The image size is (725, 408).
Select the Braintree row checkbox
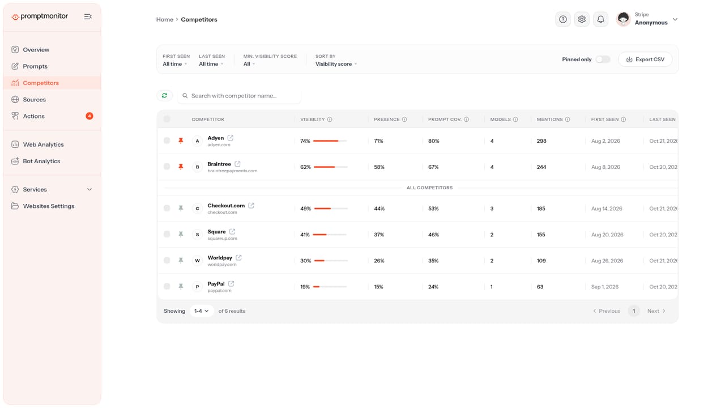[167, 167]
